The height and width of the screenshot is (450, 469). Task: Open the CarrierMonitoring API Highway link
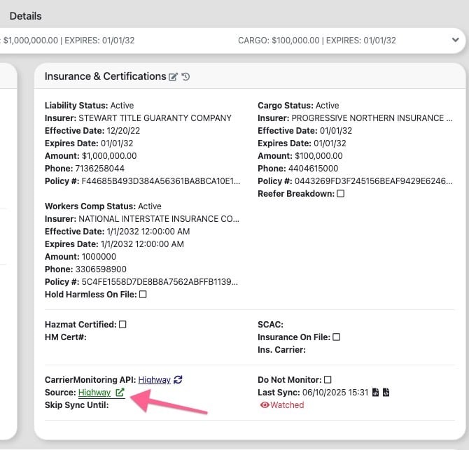154,380
